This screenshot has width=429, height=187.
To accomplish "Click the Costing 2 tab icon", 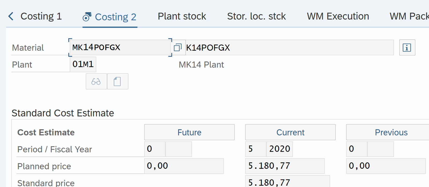I will click(87, 17).
